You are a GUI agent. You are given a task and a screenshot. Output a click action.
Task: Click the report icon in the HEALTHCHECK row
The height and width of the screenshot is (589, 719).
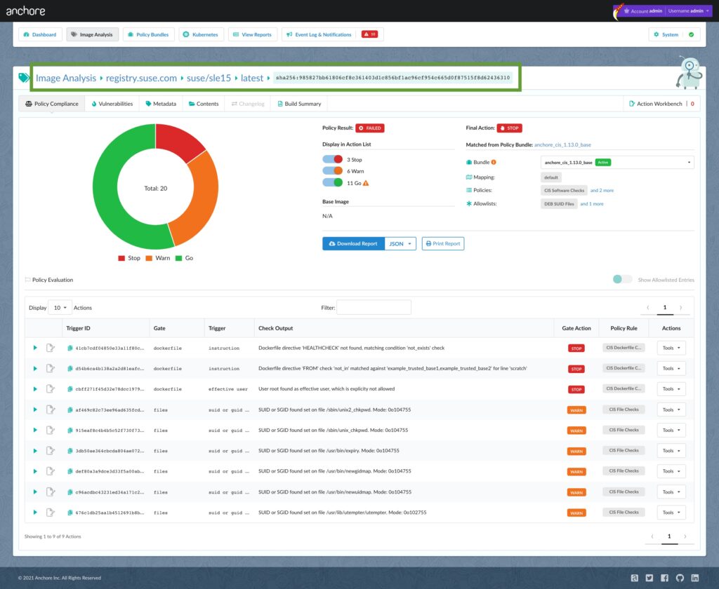pos(50,348)
